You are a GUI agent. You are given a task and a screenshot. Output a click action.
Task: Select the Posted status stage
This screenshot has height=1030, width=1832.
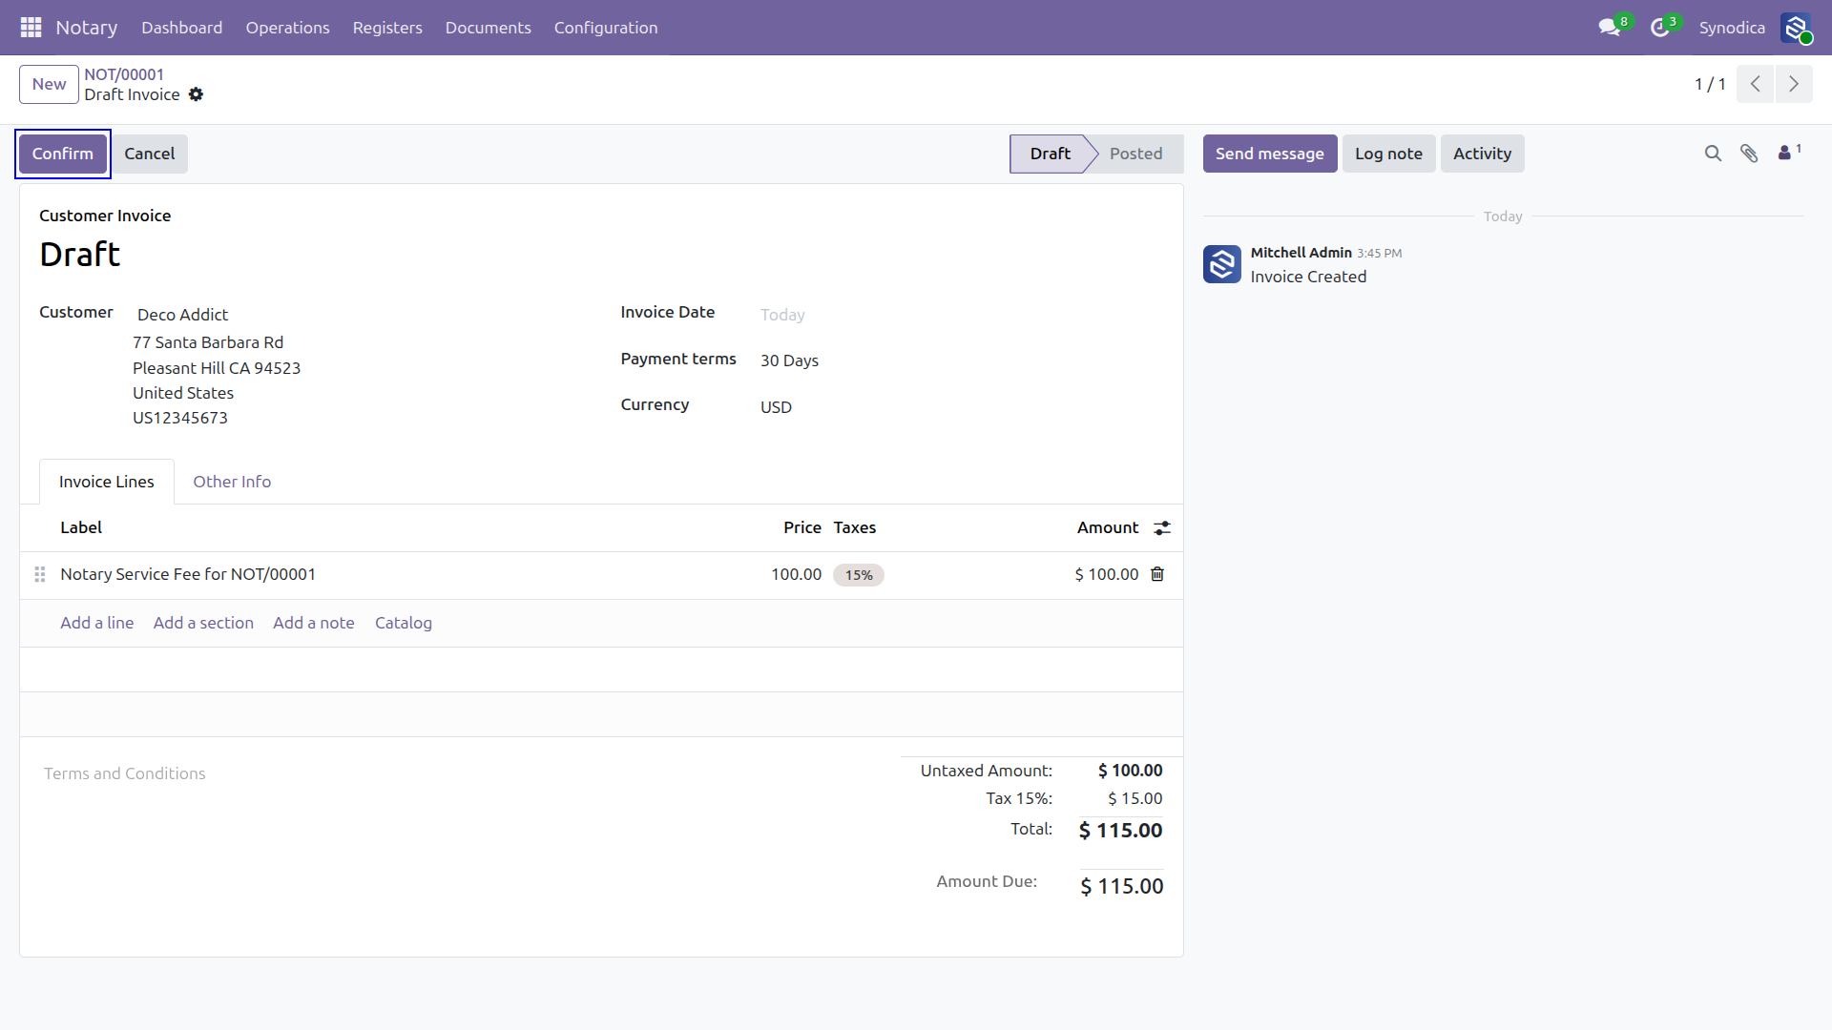(x=1135, y=154)
